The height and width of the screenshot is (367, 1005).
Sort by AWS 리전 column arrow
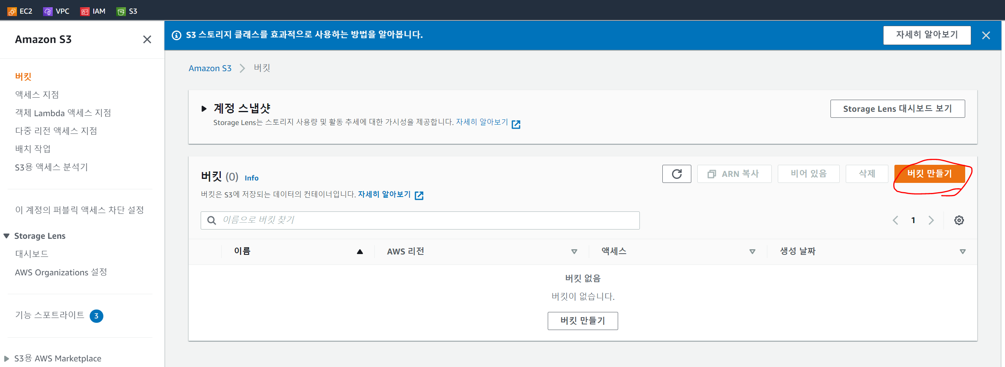(x=574, y=252)
